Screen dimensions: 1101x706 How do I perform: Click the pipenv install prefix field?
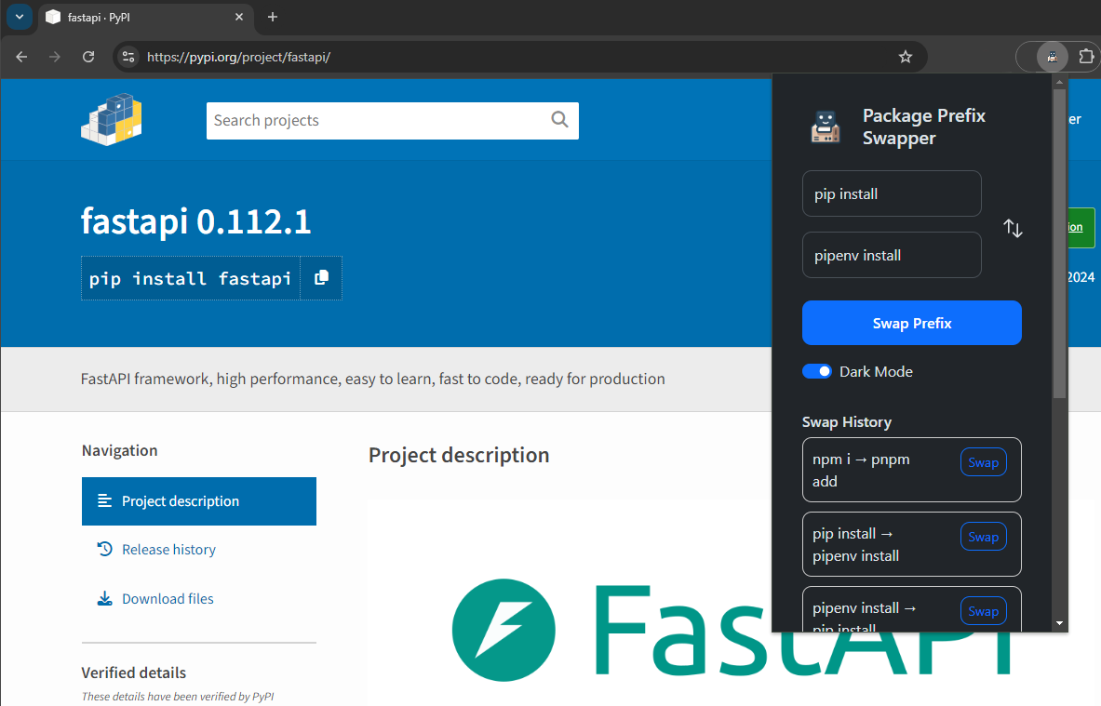(891, 255)
